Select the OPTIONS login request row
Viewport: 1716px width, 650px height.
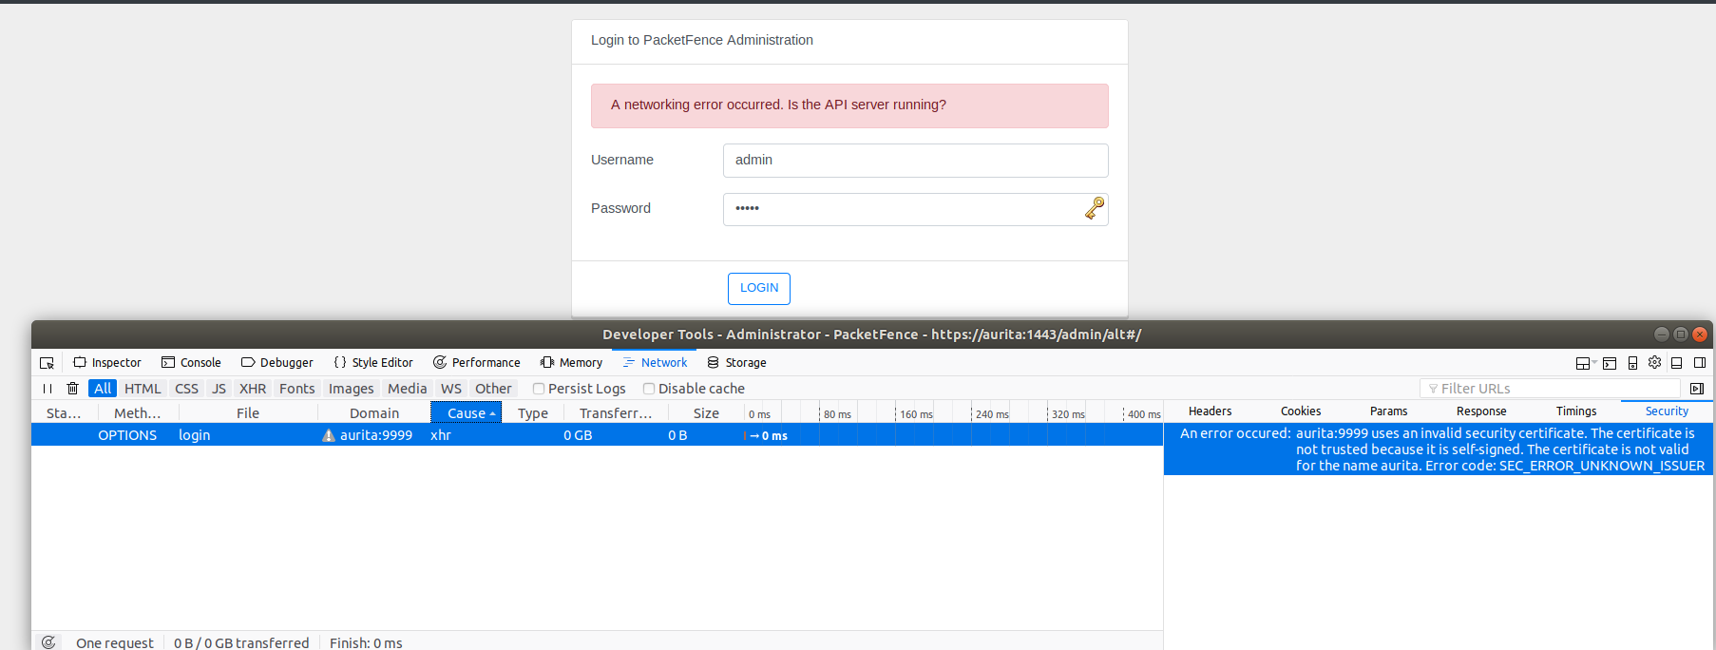597,435
